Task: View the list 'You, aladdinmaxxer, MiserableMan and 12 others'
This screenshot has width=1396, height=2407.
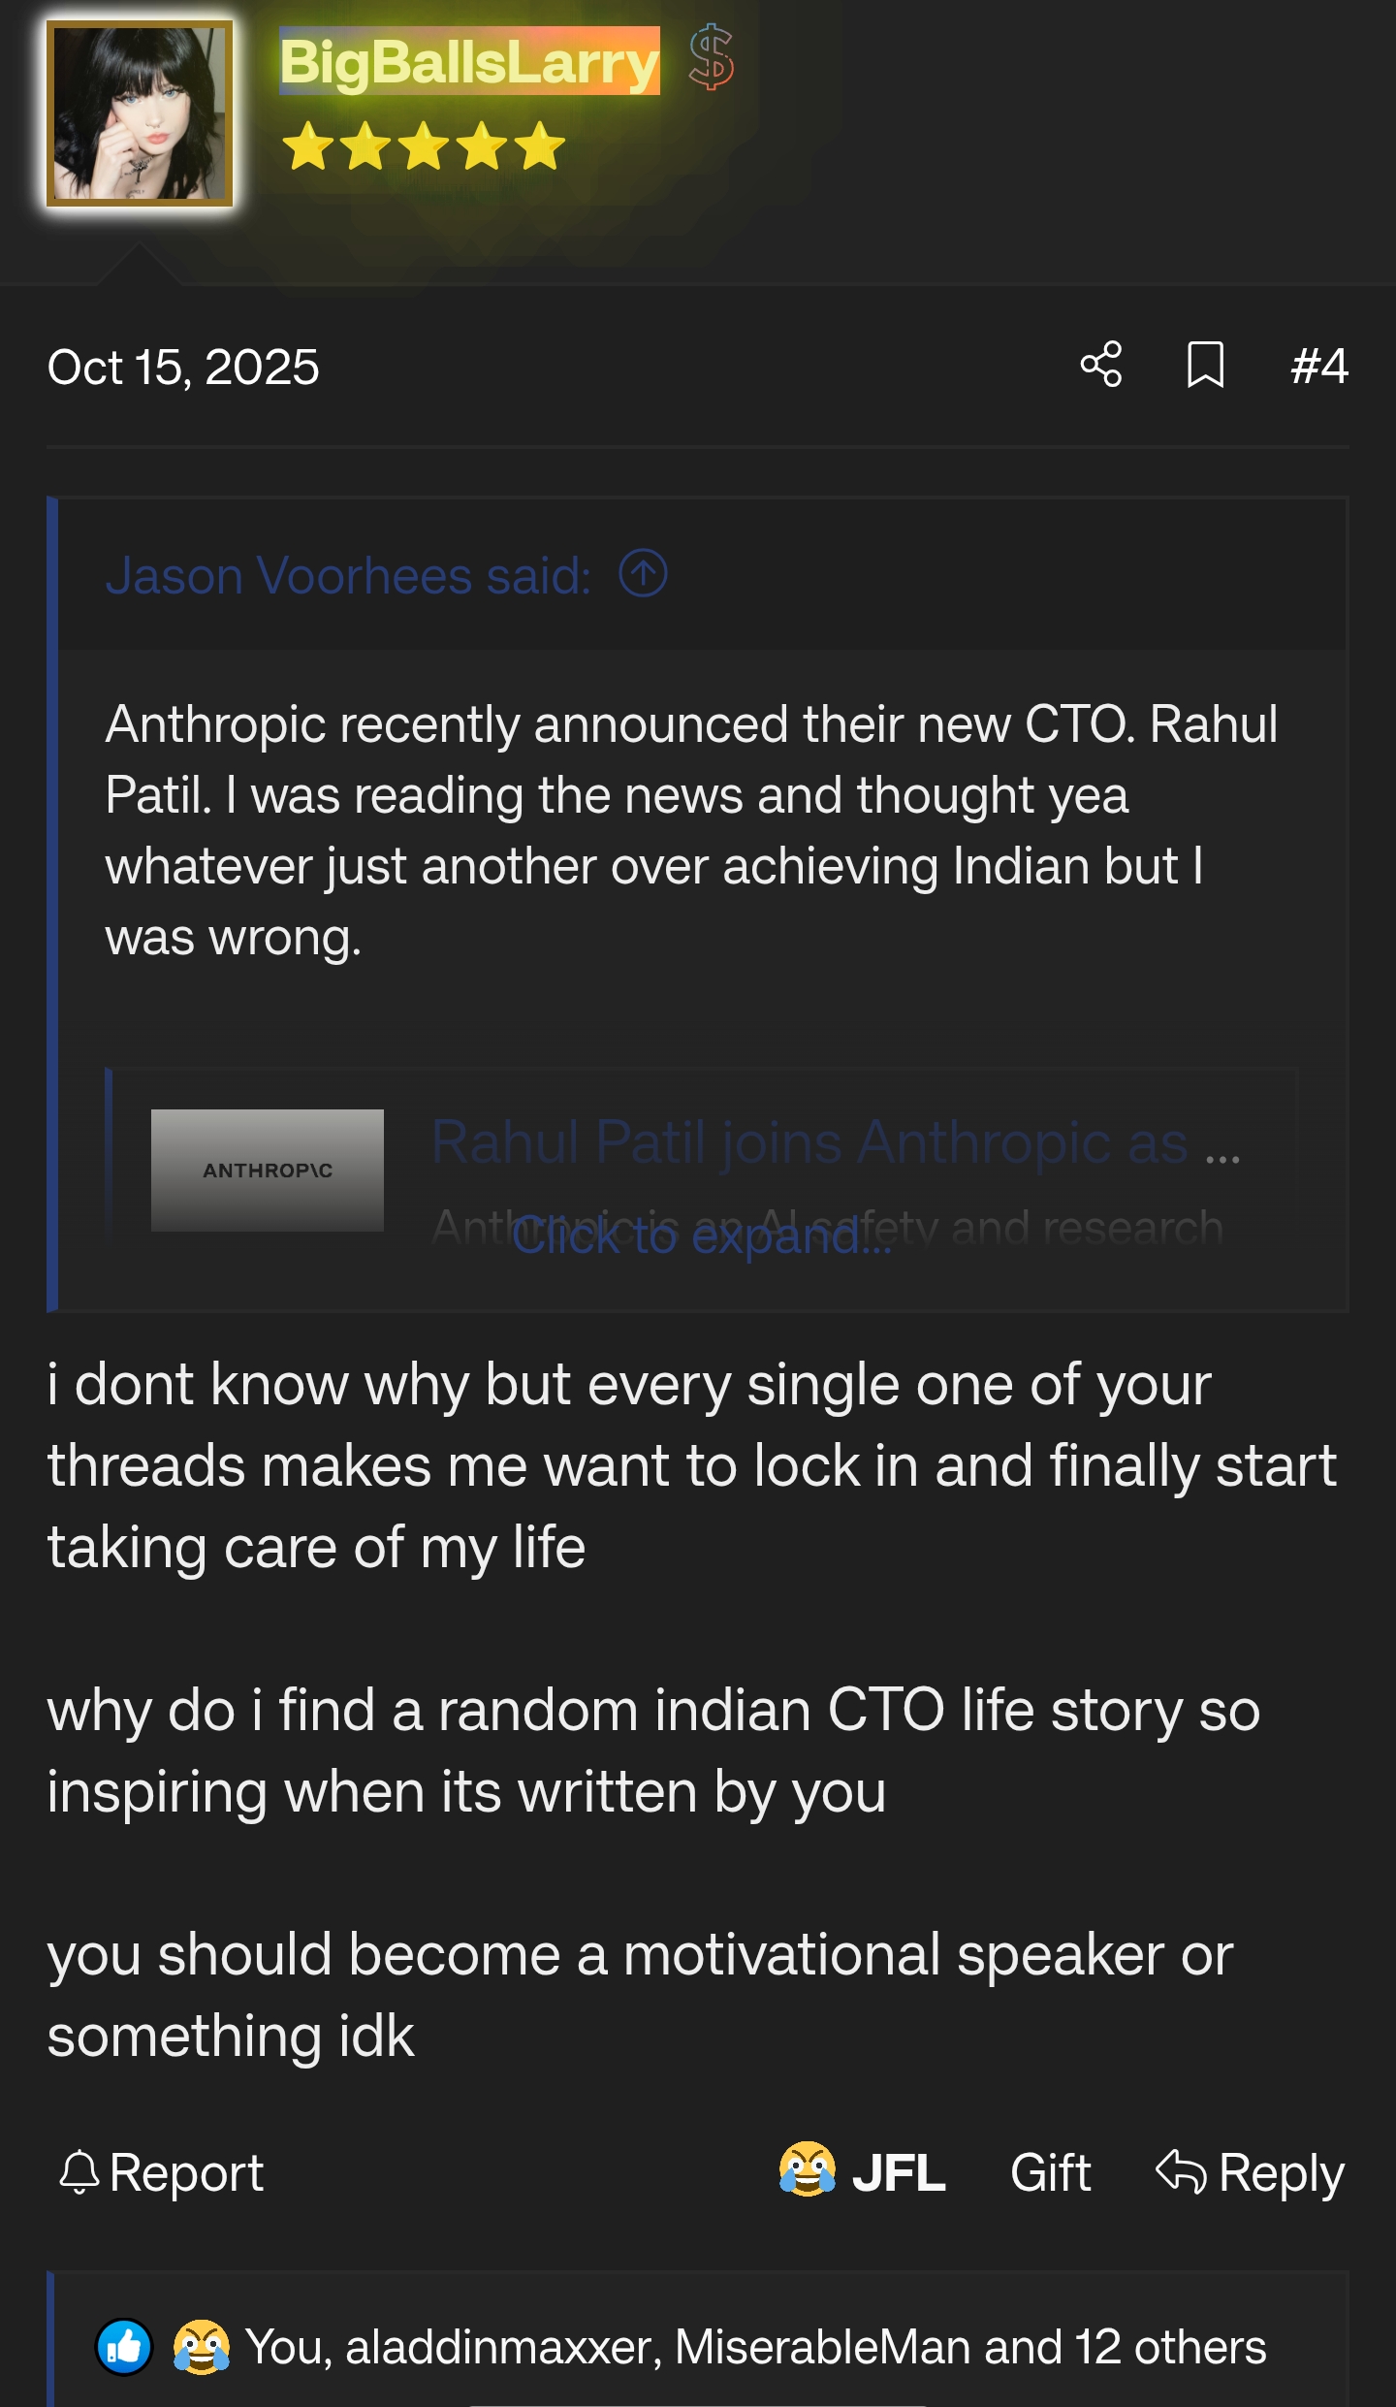Action: click(x=755, y=2348)
